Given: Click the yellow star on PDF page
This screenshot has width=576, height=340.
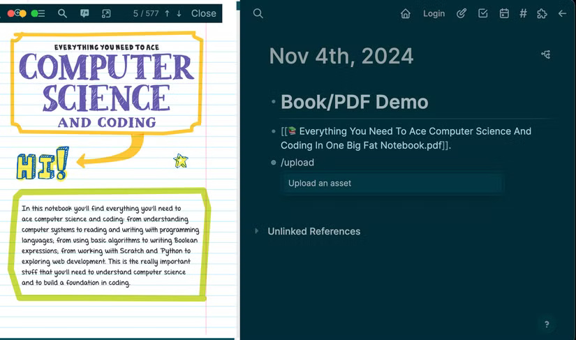Looking at the screenshot, I should click(x=181, y=161).
